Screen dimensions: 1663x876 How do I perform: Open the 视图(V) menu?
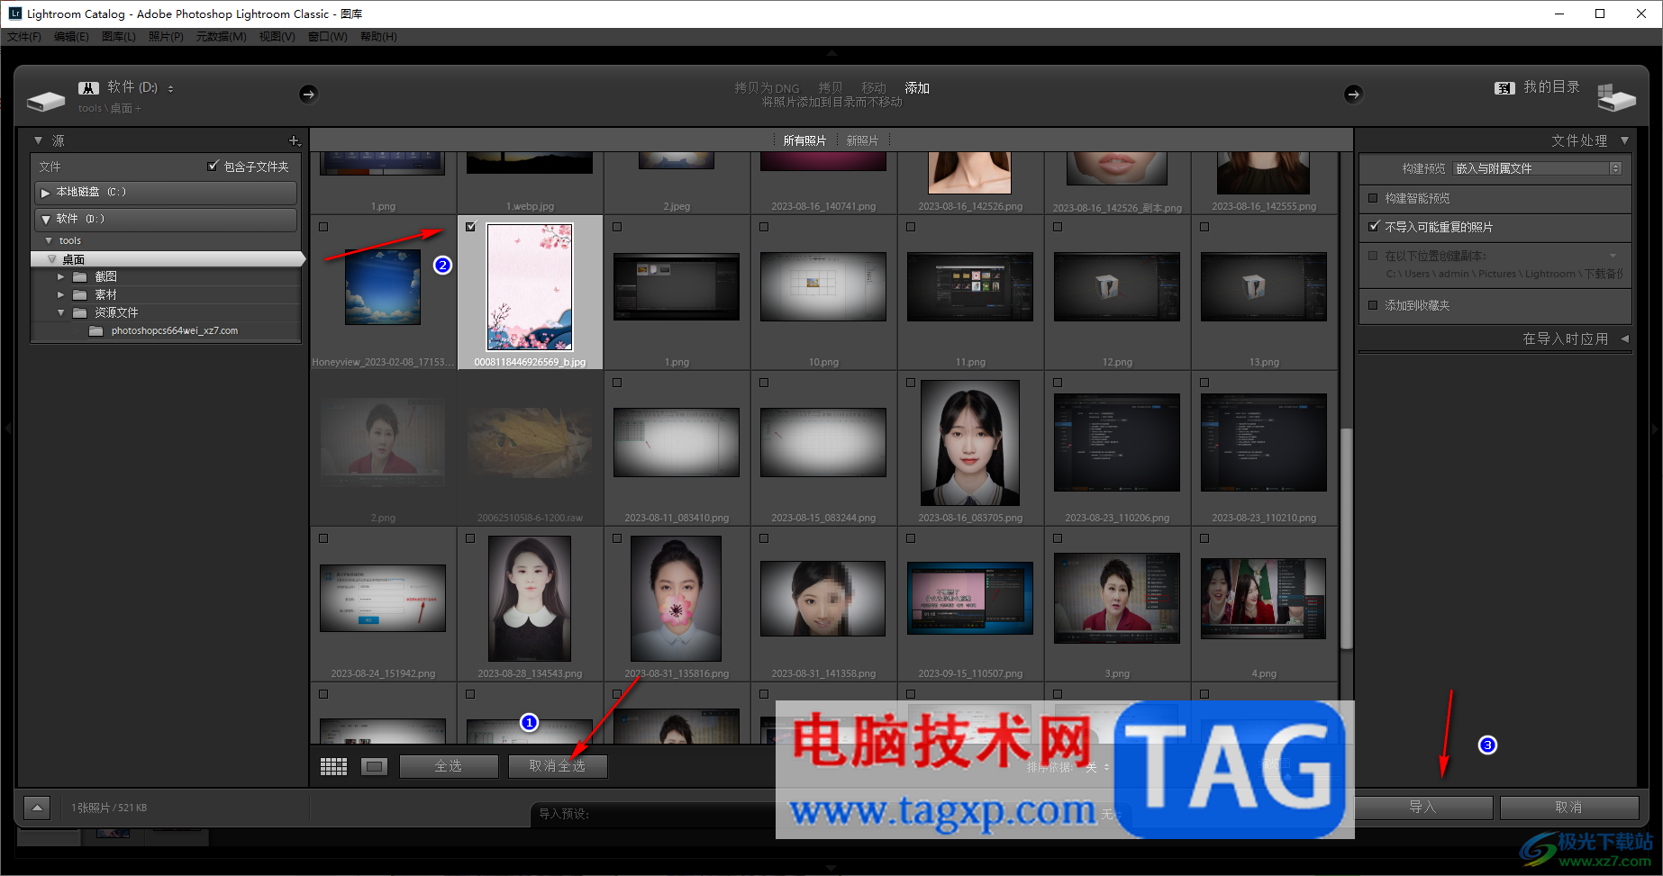click(277, 37)
